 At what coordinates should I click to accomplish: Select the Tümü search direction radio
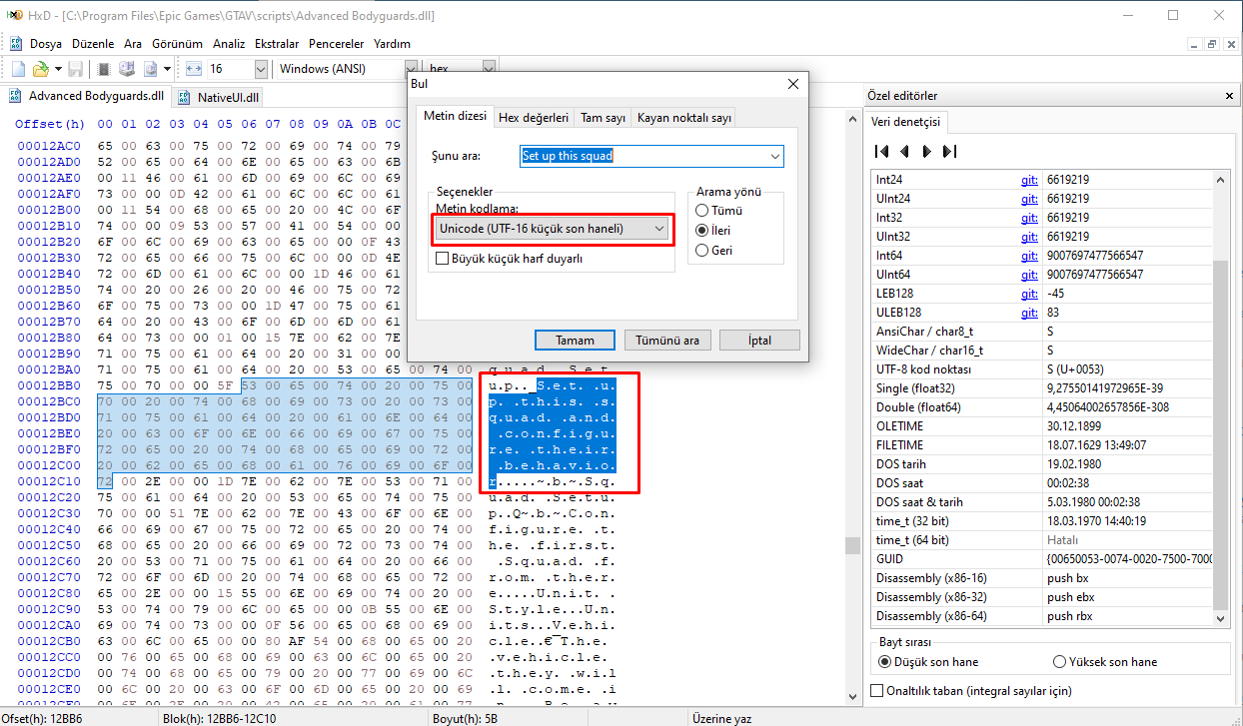tap(702, 211)
